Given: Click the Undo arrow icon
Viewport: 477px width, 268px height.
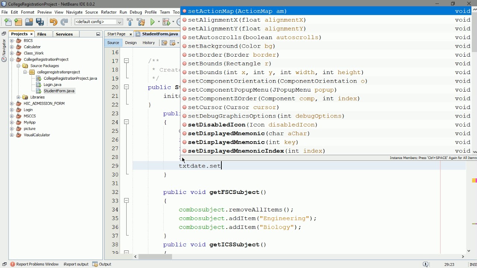Looking at the screenshot, I should point(53,22).
